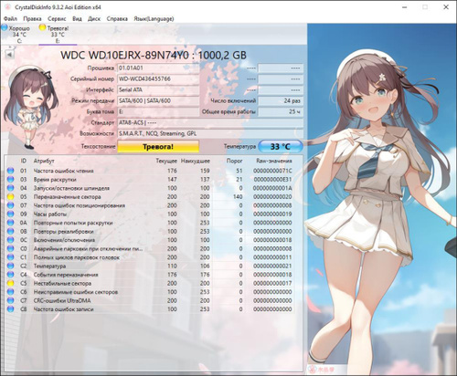Click the yellow Тревога! health status button
Viewport: 457px width, 376px height.
coord(158,147)
